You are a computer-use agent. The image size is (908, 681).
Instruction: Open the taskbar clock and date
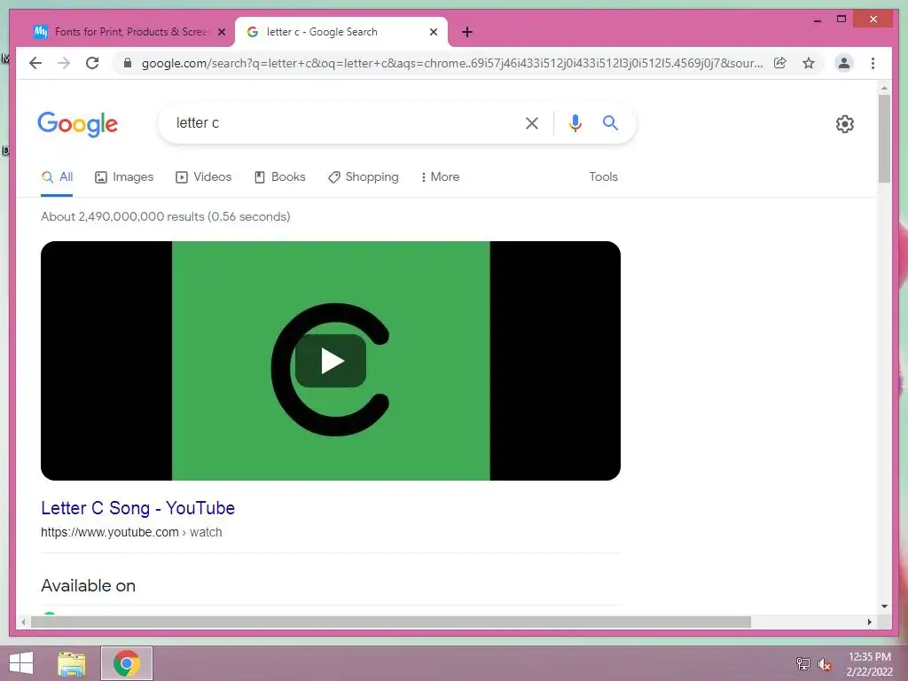tap(869, 664)
